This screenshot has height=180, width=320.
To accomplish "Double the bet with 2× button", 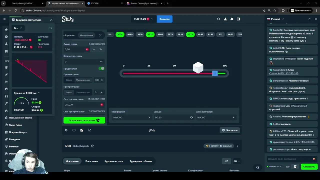I will click(x=101, y=49).
